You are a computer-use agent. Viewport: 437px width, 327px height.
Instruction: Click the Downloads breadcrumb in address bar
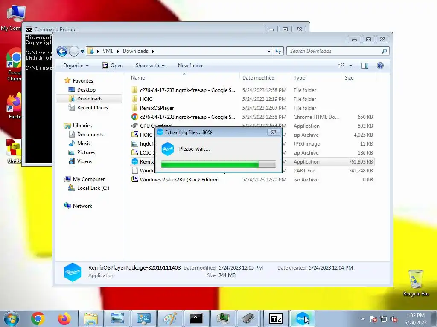(x=135, y=51)
